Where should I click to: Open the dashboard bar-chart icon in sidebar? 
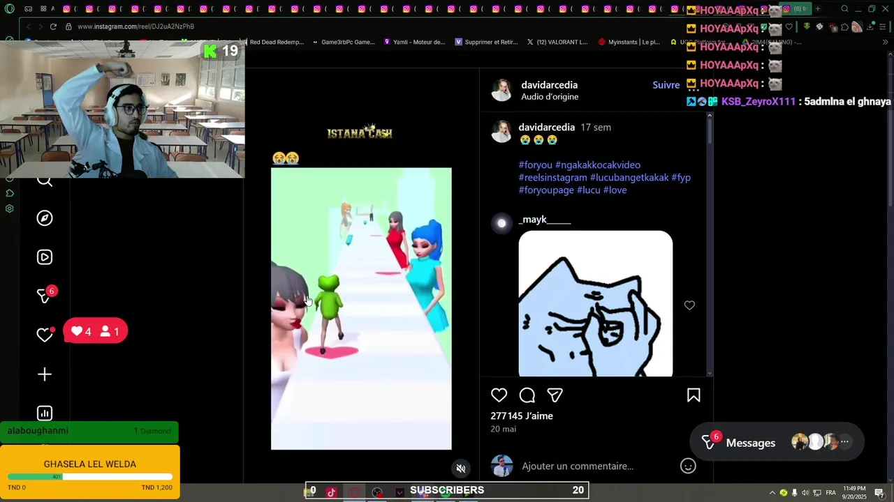point(45,413)
